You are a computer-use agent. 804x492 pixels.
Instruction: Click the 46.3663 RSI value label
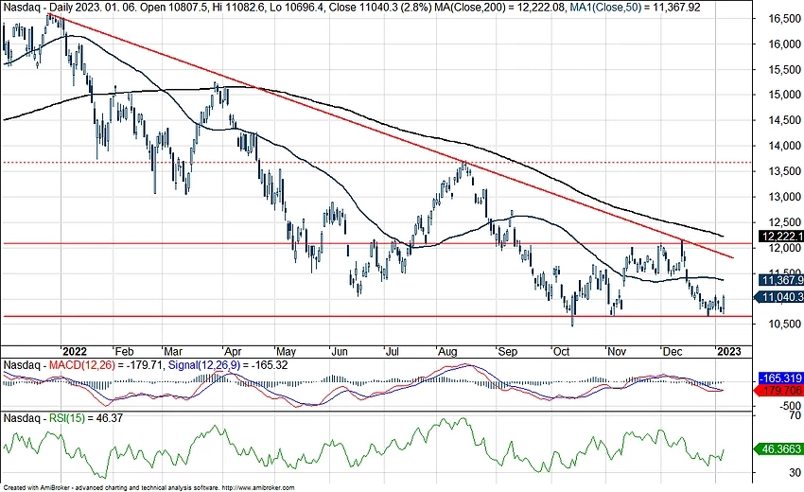778,448
